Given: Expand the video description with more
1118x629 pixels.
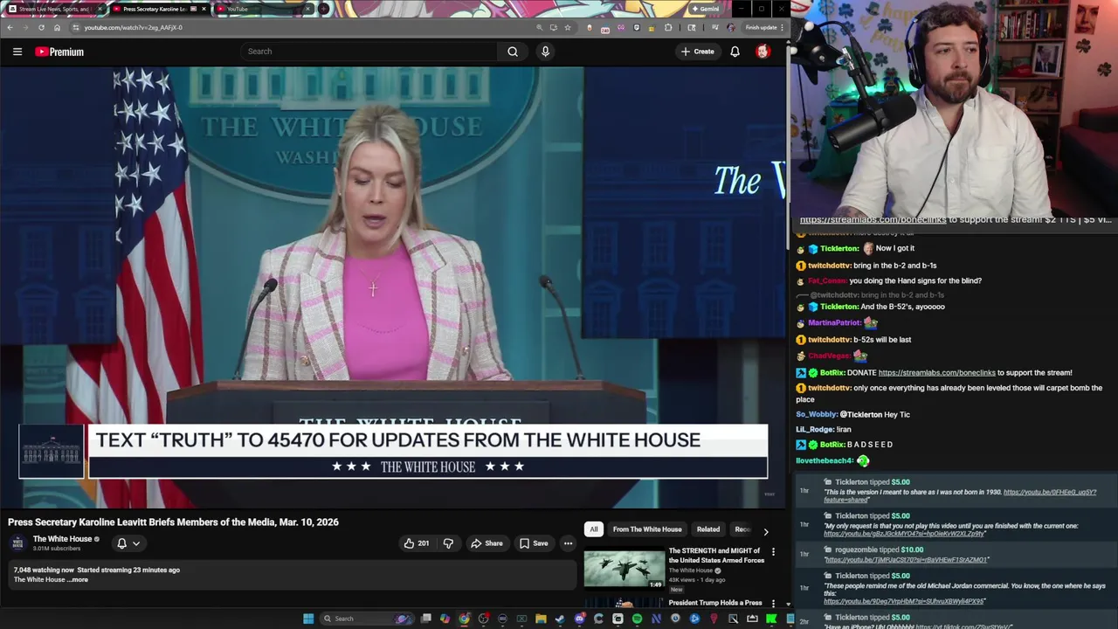Looking at the screenshot, I should (x=79, y=580).
